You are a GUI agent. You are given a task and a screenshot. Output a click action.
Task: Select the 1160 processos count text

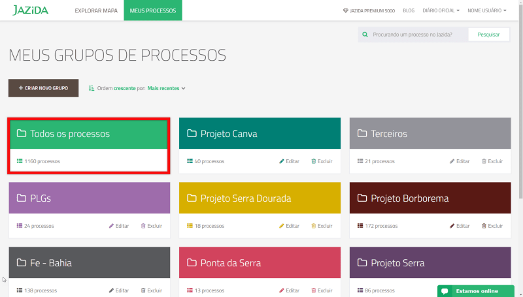[x=42, y=161]
